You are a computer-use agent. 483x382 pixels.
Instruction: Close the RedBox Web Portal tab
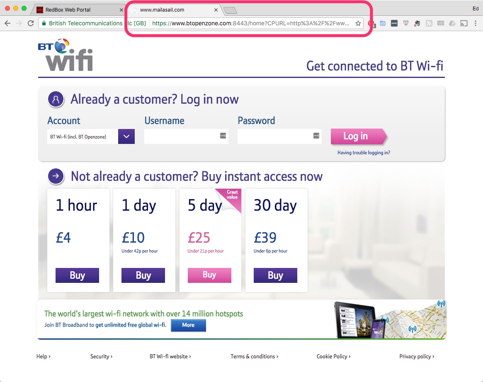[x=121, y=10]
